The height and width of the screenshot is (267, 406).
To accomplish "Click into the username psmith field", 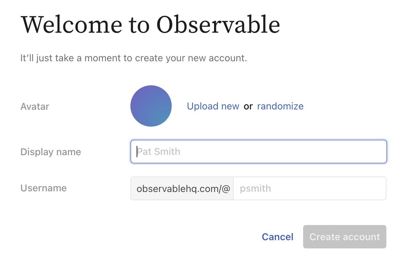I will (310, 189).
